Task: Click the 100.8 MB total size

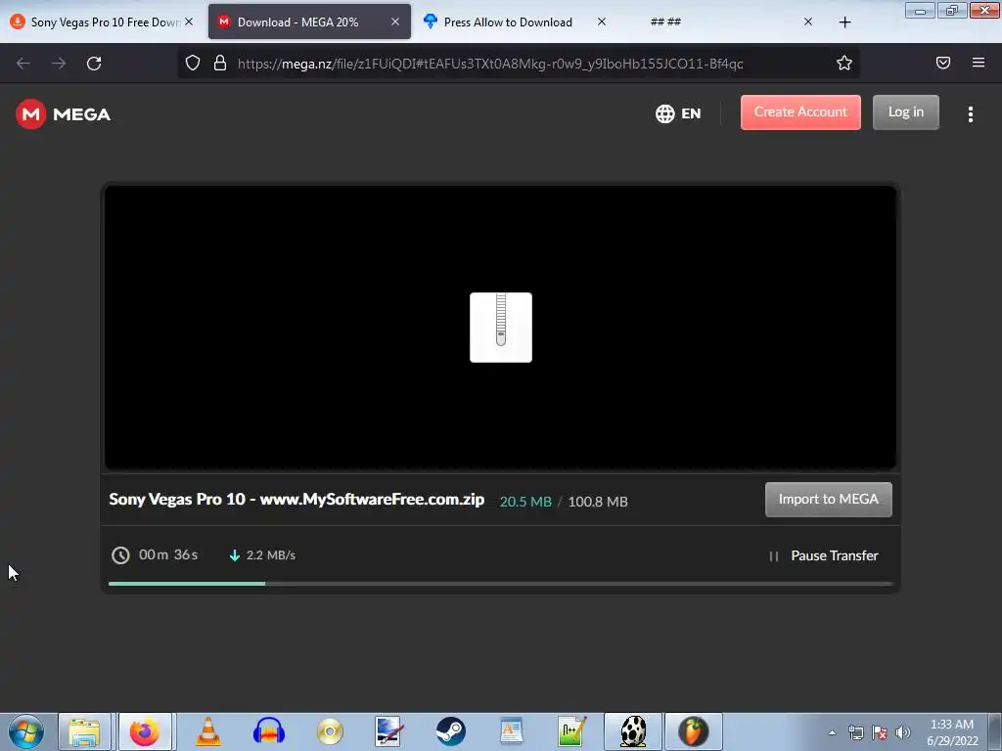Action: [598, 502]
